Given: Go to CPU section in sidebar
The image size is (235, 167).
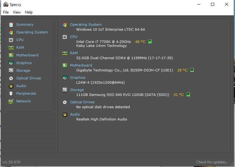Looking at the screenshot, I should tap(20, 40).
